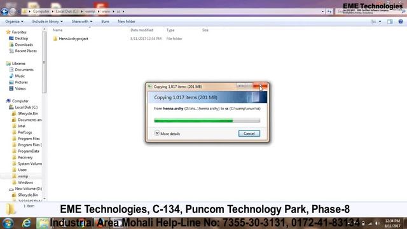Screen dimensions: 407x229
Task: Open the Users folder in tree
Action: click(x=22, y=170)
